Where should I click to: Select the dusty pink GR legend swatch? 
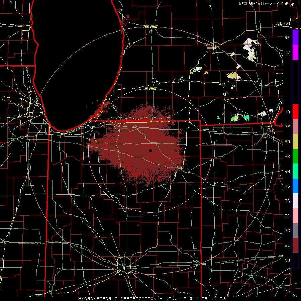click(295, 127)
